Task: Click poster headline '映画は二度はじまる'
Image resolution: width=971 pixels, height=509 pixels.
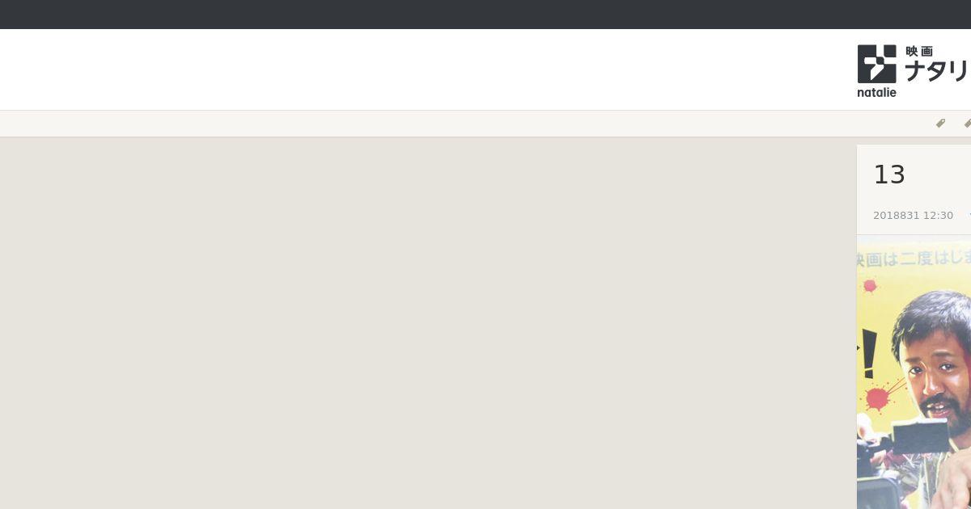Action: (914, 260)
